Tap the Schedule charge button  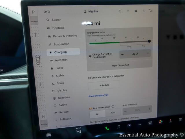104,85
